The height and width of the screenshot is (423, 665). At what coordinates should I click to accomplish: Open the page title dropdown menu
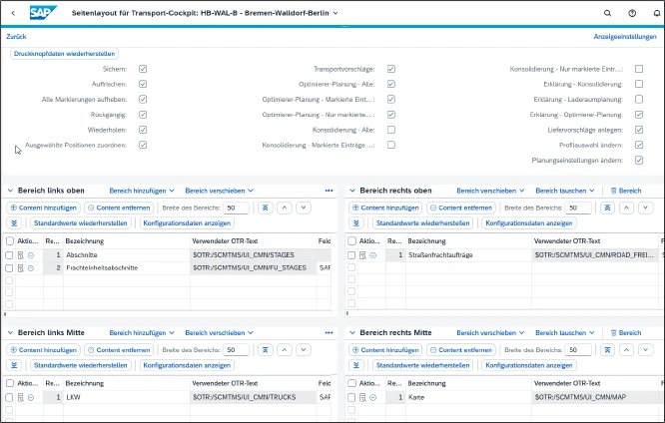click(x=334, y=13)
